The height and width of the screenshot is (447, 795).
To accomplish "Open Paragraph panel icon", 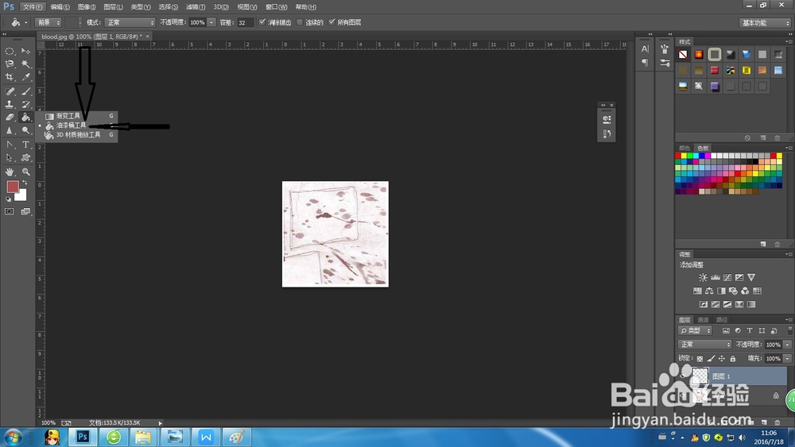I will pos(645,62).
